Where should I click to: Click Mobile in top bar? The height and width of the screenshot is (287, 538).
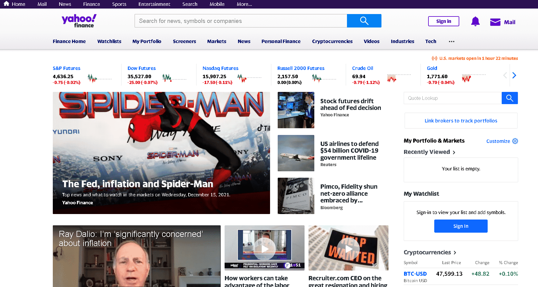[x=217, y=4]
